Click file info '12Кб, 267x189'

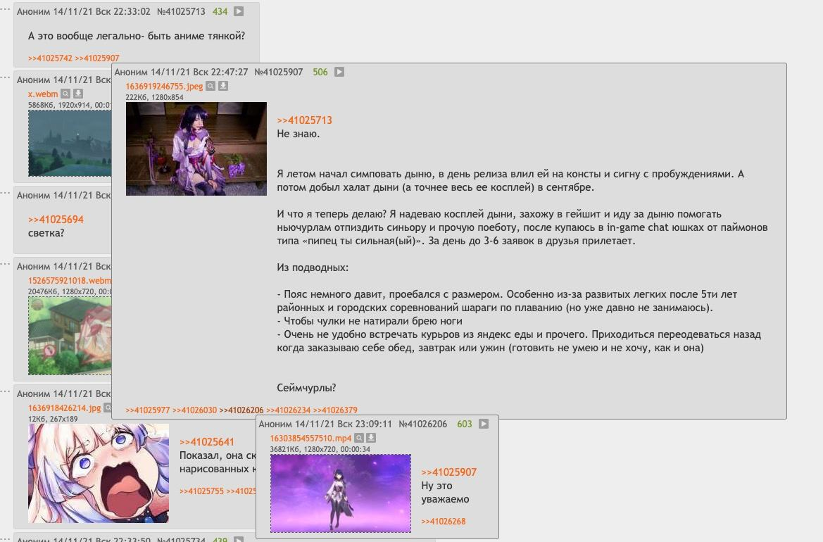tap(53, 419)
